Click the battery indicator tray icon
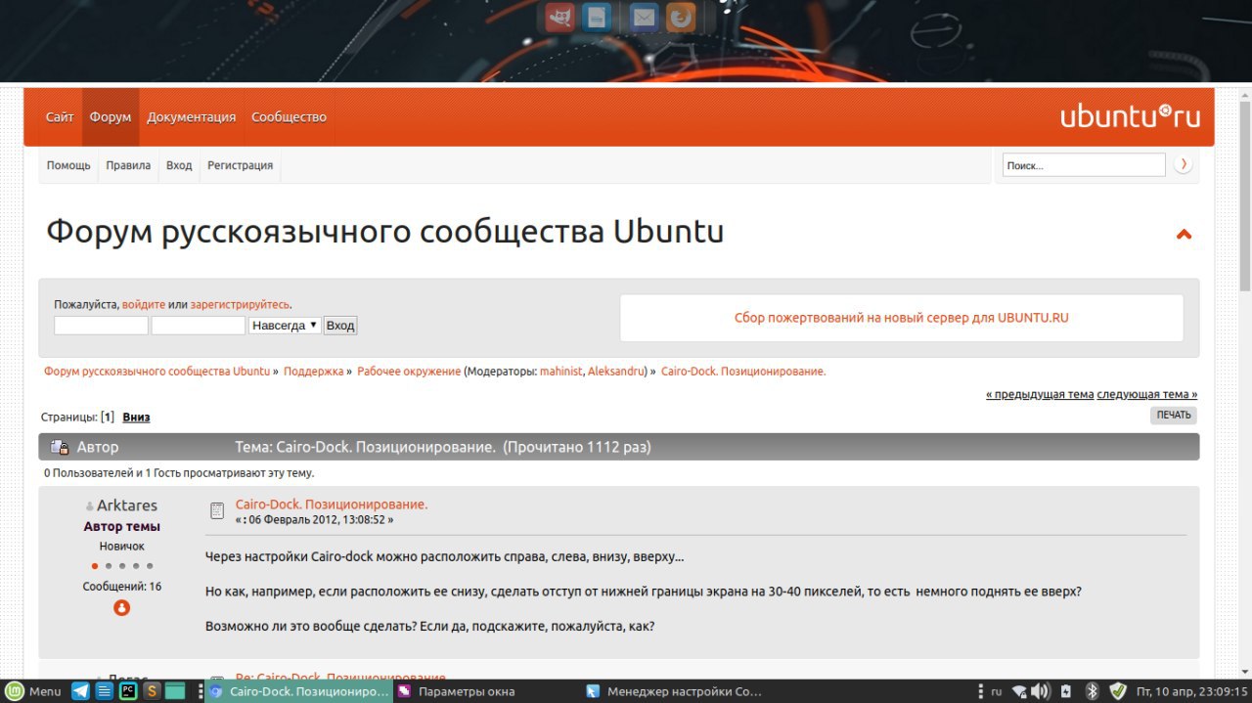1252x703 pixels. [1066, 691]
